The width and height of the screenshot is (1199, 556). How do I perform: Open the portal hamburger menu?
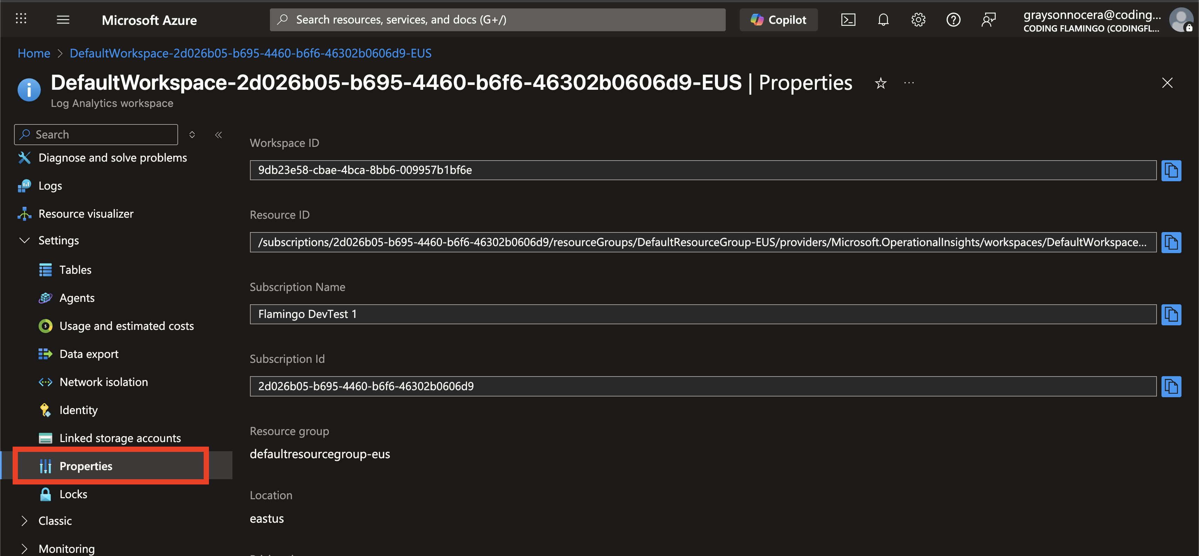(63, 20)
